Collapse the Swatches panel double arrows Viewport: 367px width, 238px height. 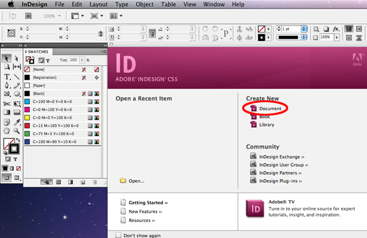click(x=105, y=45)
